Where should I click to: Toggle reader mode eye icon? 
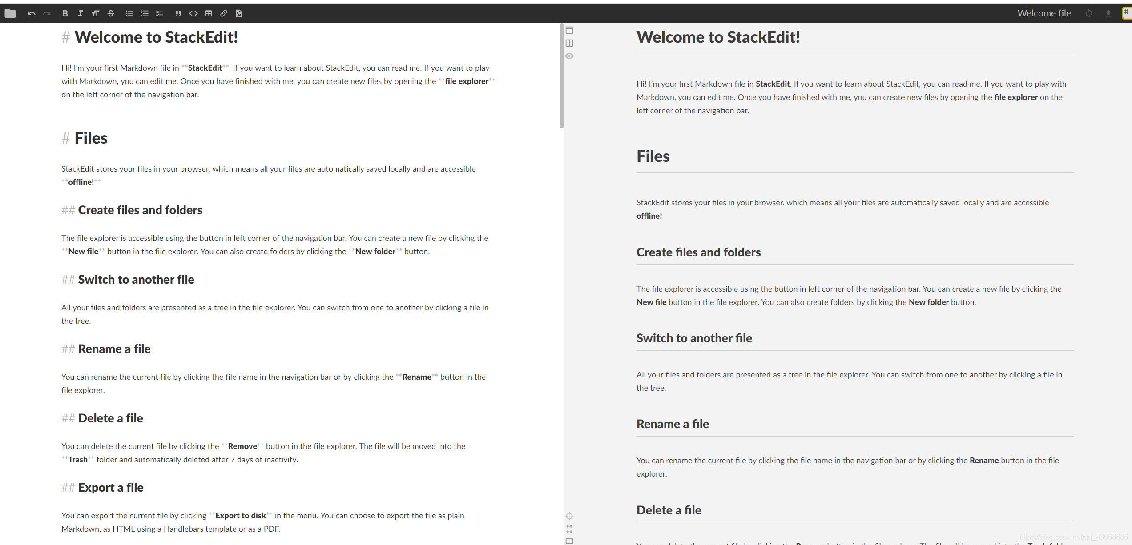569,56
